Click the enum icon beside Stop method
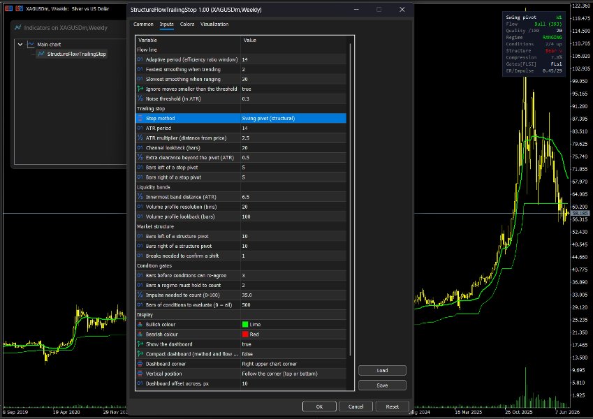 point(140,118)
